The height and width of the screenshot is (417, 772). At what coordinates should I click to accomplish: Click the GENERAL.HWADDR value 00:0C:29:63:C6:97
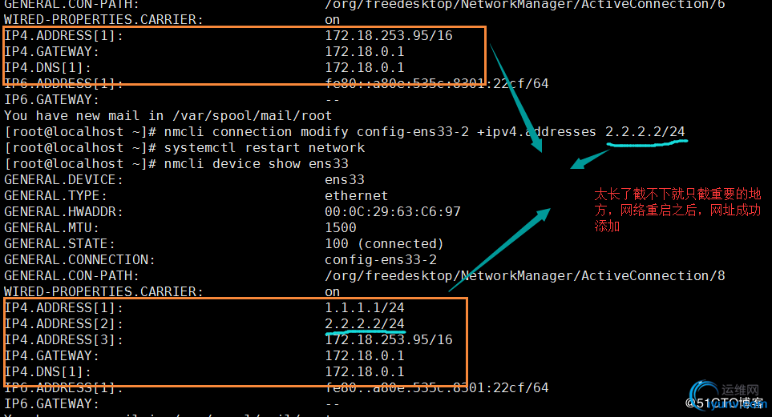(x=392, y=211)
